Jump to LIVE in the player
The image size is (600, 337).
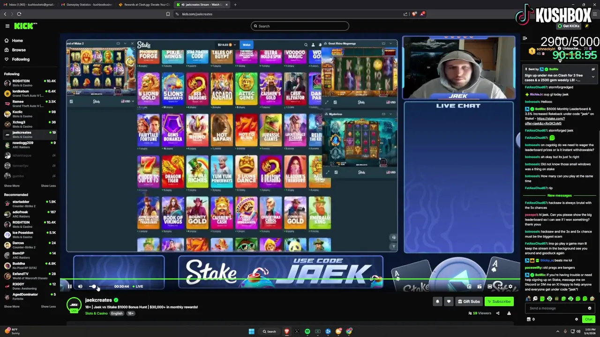pos(138,286)
